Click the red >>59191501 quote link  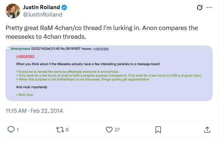(x=25, y=56)
